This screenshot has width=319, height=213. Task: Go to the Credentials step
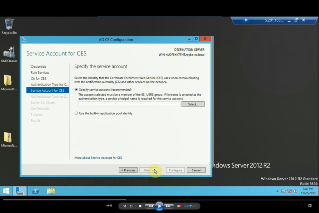[38, 66]
